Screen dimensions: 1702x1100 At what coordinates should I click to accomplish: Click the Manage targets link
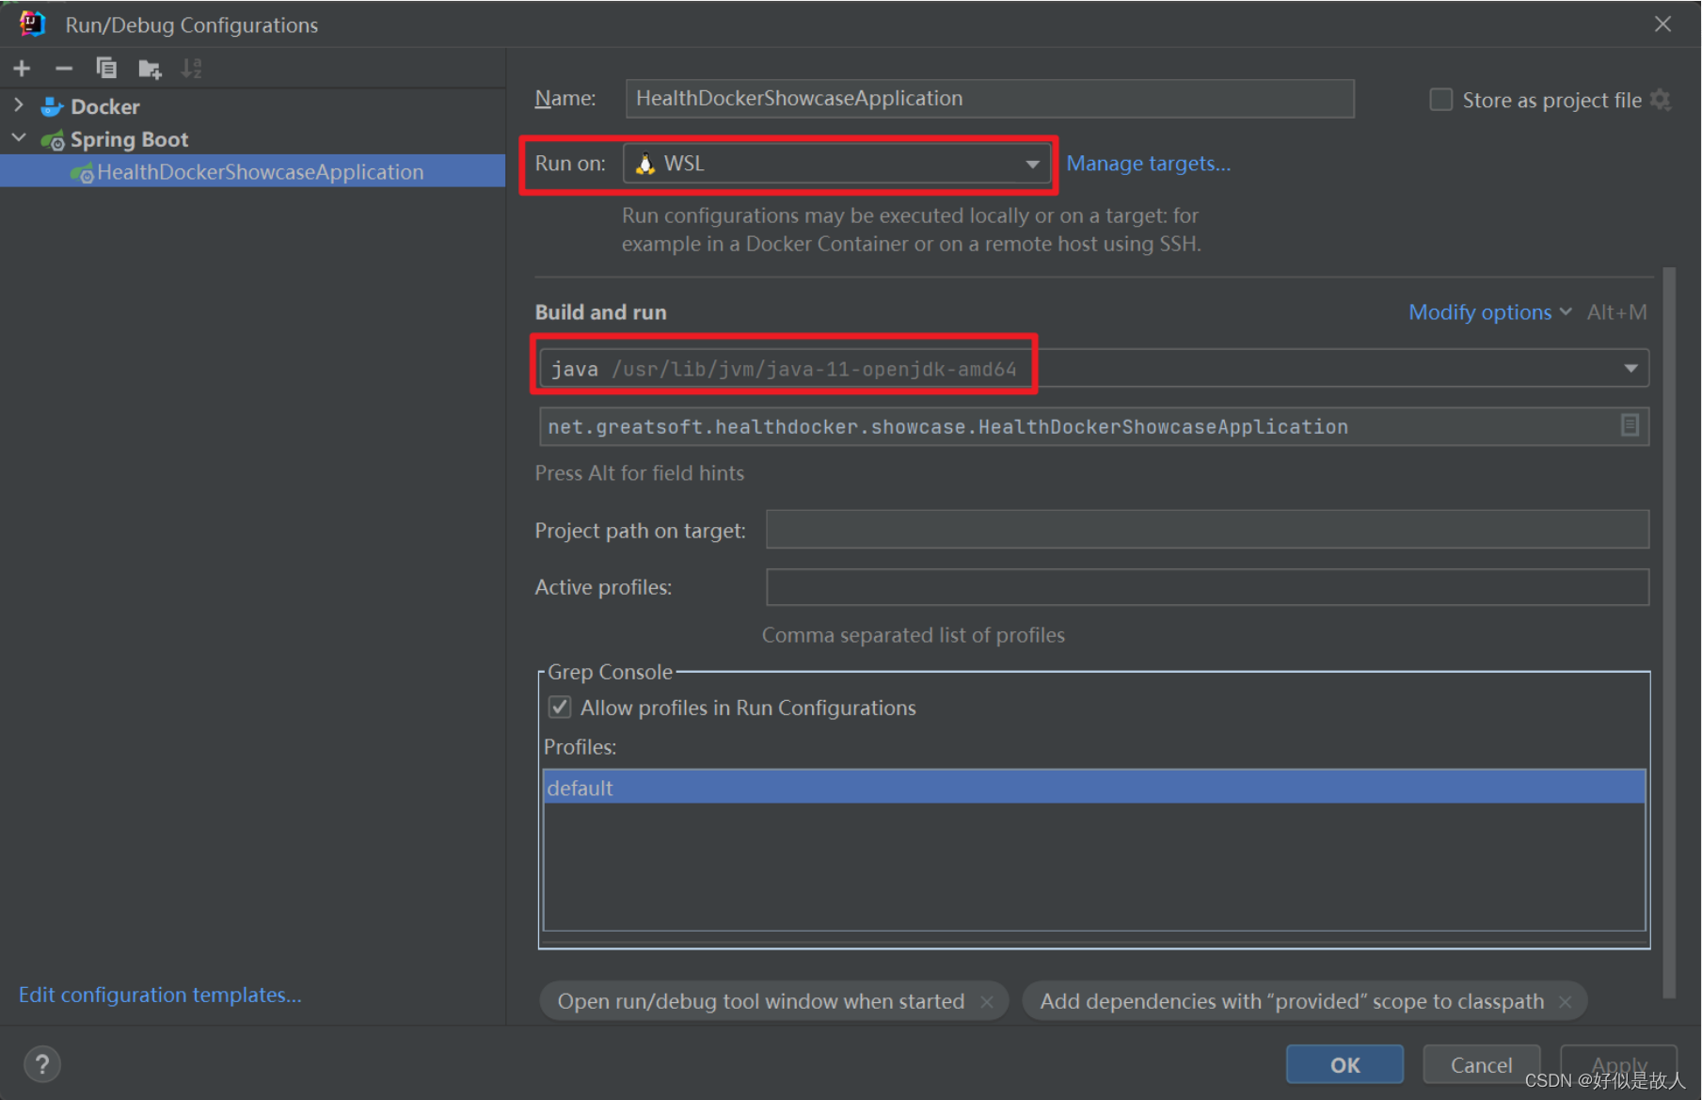(1148, 163)
